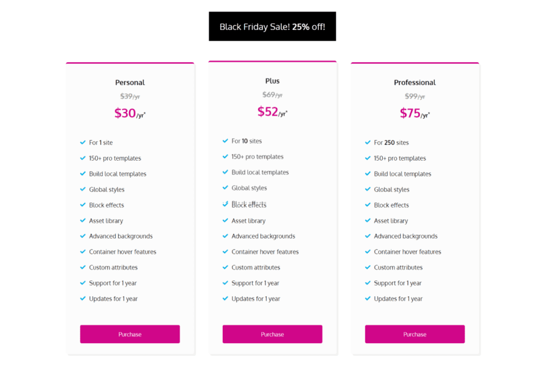Click the Plus plan title
The height and width of the screenshot is (365, 540).
tap(272, 81)
